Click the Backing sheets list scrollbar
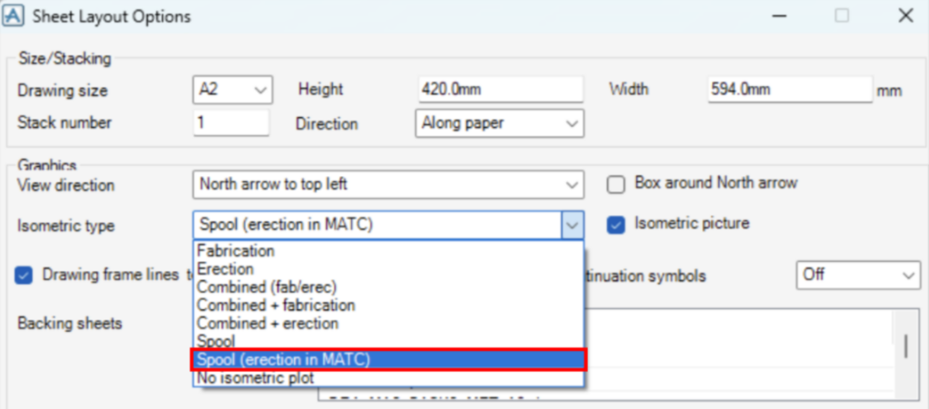 [x=905, y=346]
